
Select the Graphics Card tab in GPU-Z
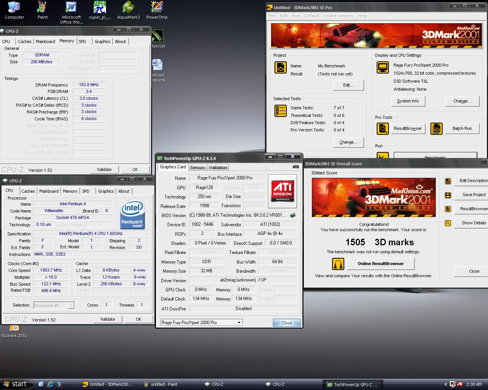click(x=173, y=167)
